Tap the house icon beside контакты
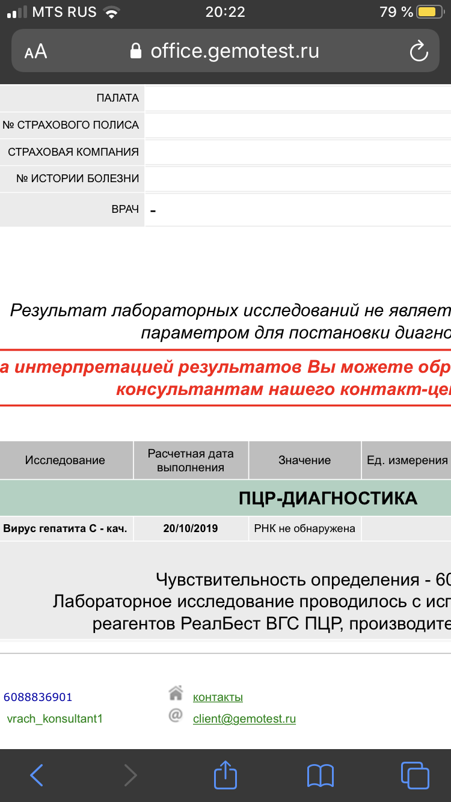Image resolution: width=451 pixels, height=802 pixels. click(x=176, y=694)
